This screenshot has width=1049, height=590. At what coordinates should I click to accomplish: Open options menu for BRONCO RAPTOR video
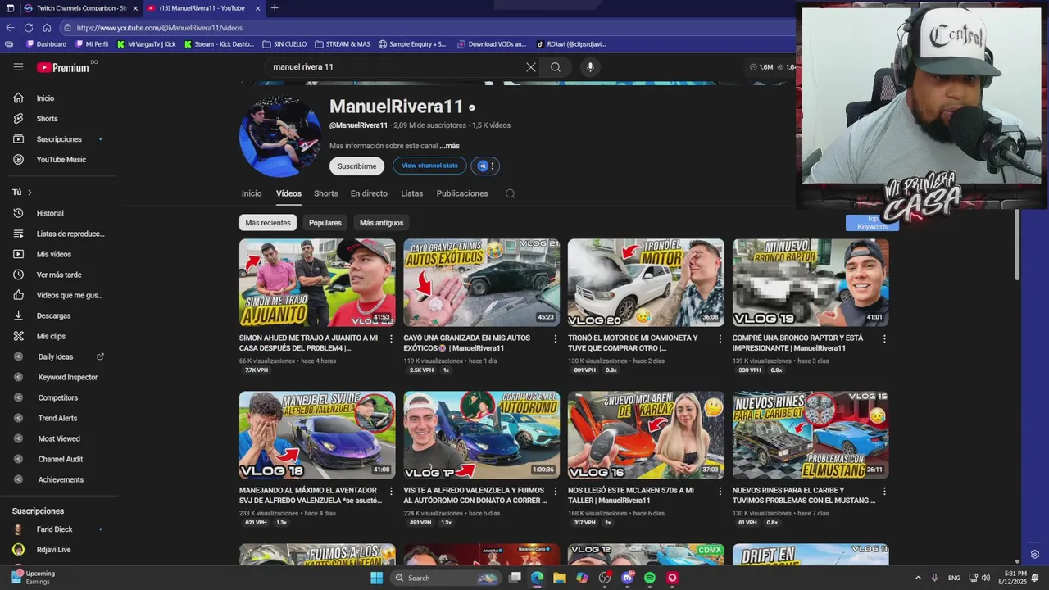pyautogui.click(x=884, y=338)
